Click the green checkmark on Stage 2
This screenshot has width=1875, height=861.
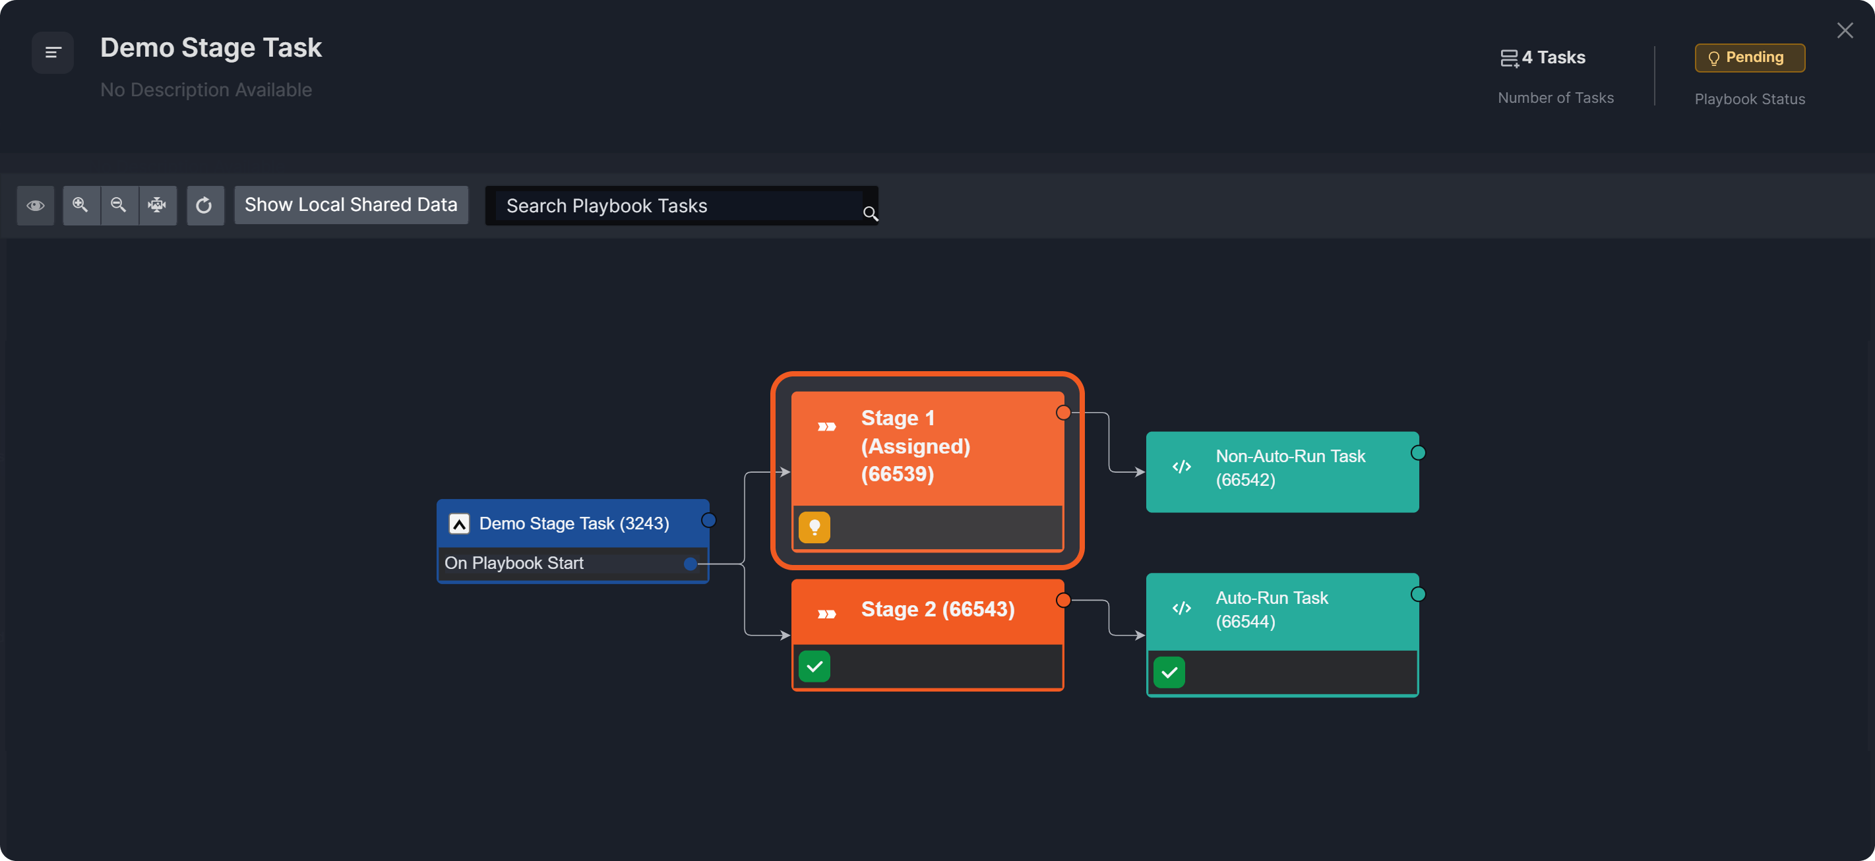(x=814, y=666)
